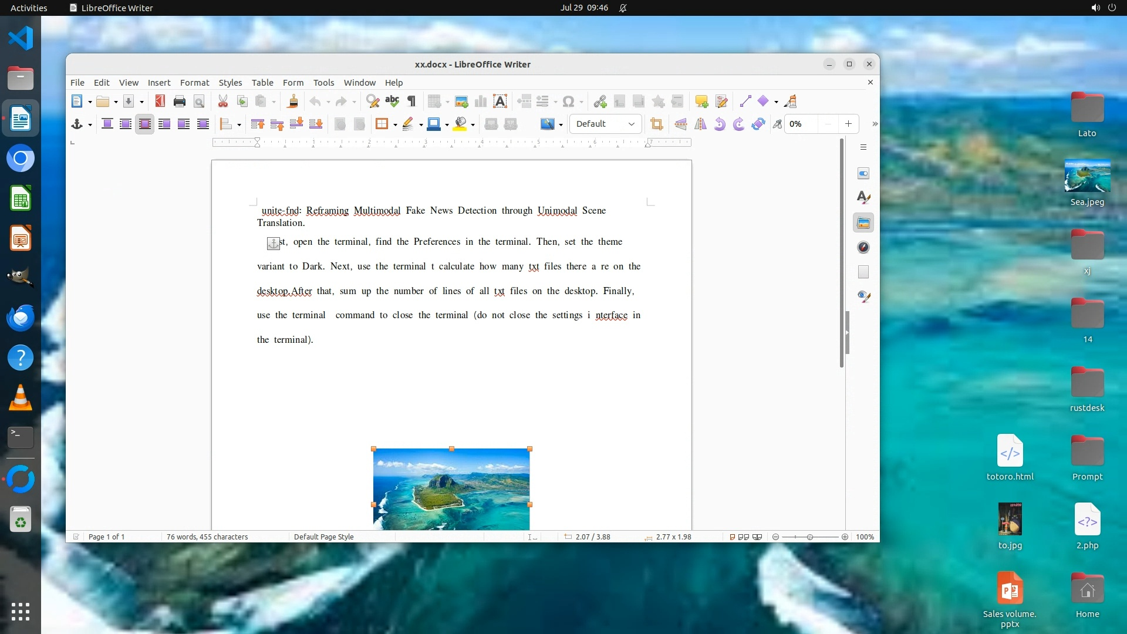This screenshot has height=634, width=1127.
Task: Flip the image horizontally
Action: tap(700, 124)
